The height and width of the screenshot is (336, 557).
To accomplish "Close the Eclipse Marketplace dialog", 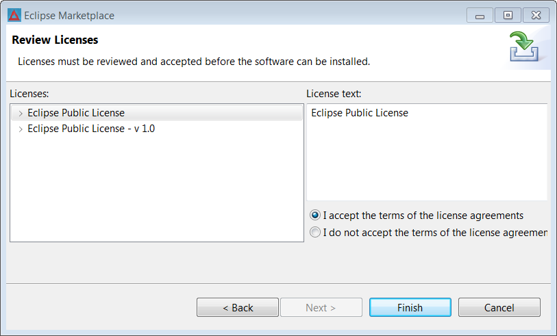I will pyautogui.click(x=536, y=16).
